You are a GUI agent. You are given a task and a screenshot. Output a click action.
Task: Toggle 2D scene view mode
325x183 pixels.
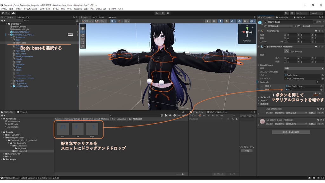pos(214,21)
